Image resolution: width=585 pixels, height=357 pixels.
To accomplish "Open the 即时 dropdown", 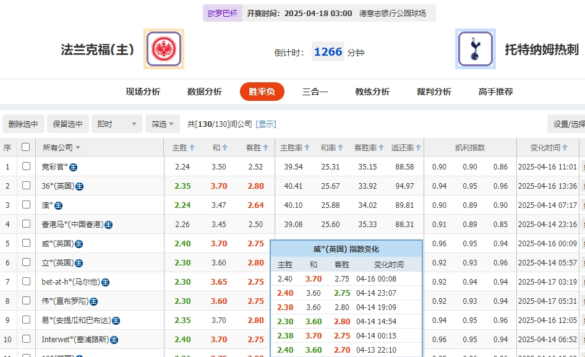I will click(x=117, y=123).
